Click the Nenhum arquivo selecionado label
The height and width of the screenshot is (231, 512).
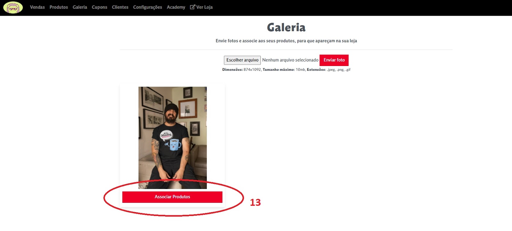click(x=290, y=60)
